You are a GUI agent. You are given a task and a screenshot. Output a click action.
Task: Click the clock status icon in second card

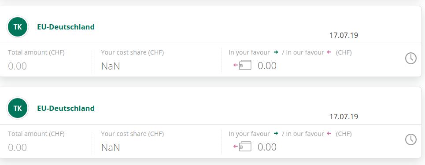pyautogui.click(x=410, y=139)
